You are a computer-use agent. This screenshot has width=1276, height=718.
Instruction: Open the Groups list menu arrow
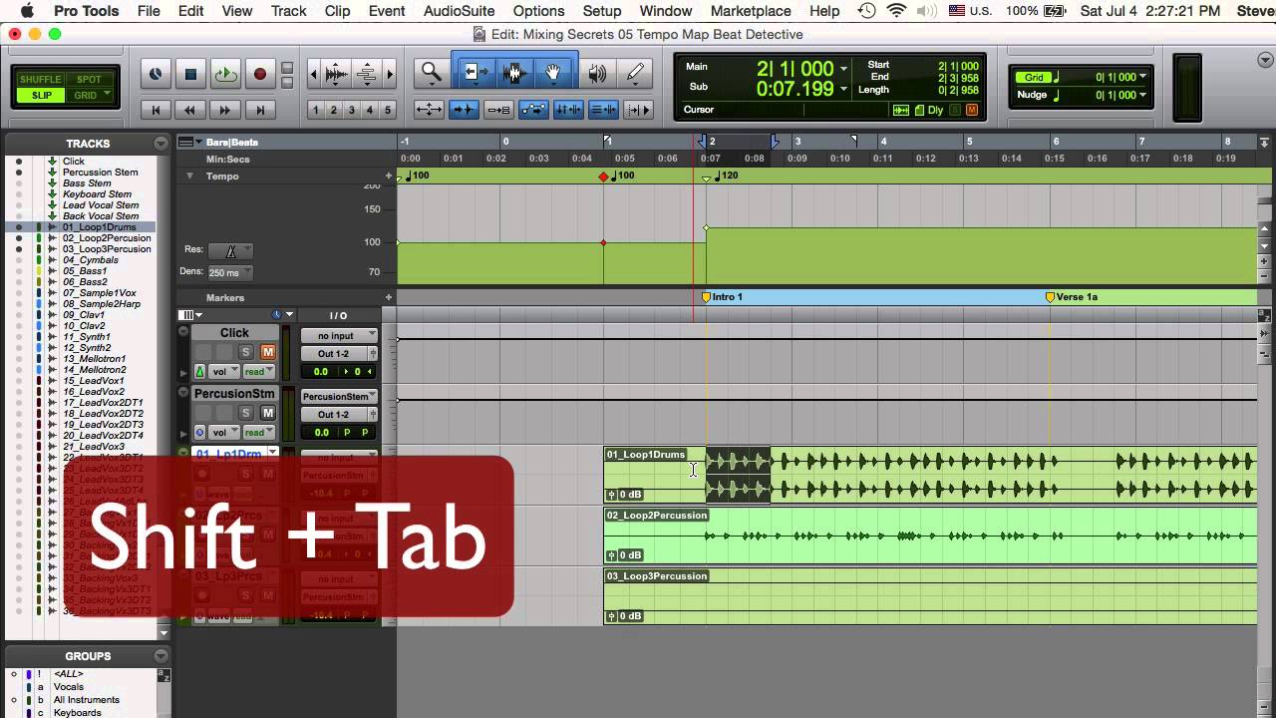[x=160, y=656]
